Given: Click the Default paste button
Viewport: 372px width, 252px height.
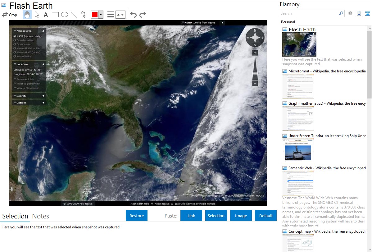Looking at the screenshot, I should 266,216.
